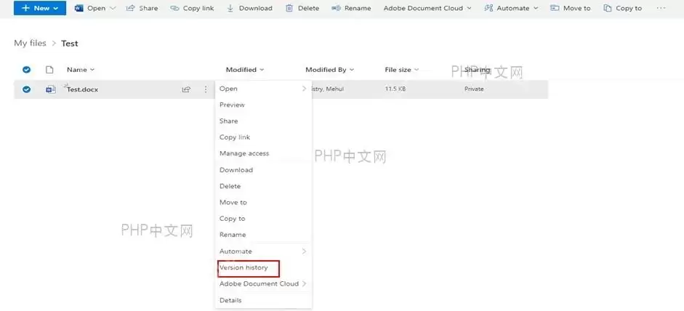Open the Modified By column dropdown
Screen dimensions: 684x311
tap(330, 69)
